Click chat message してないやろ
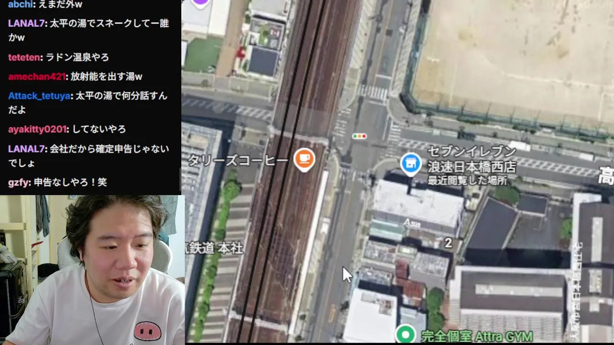This screenshot has width=614, height=345. pyautogui.click(x=99, y=129)
